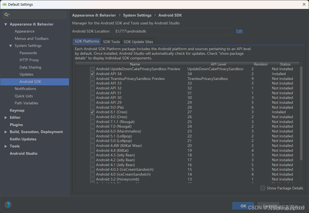309x213 pixels.
Task: Open the help question mark button
Action: point(8,205)
